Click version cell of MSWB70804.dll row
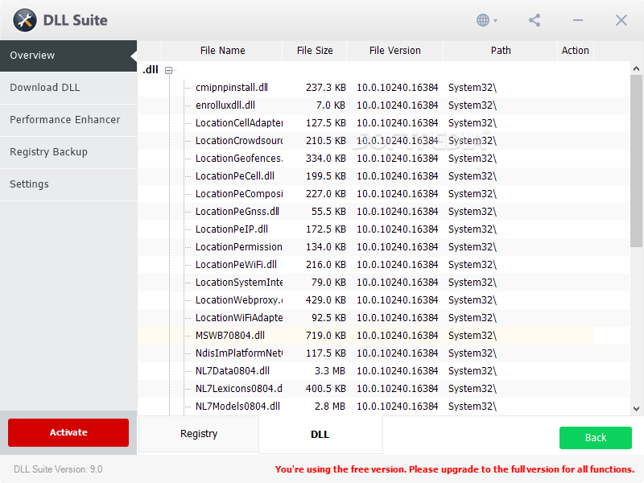The image size is (644, 483). pyautogui.click(x=397, y=336)
